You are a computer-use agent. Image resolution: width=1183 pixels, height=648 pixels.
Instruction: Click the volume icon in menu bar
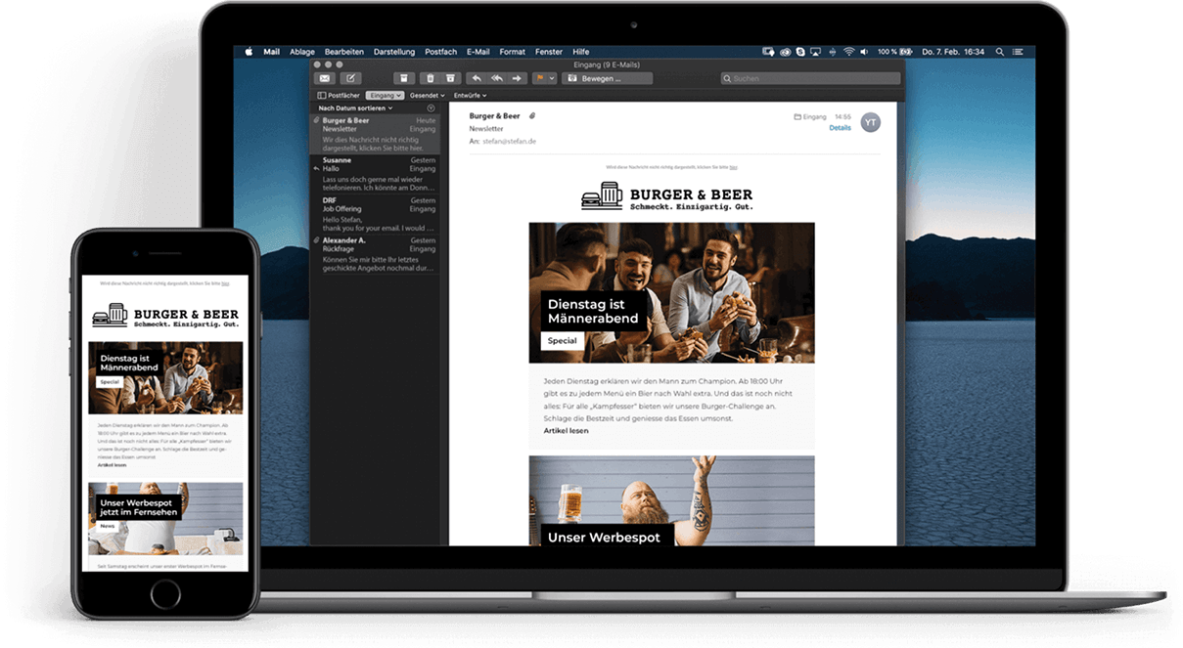coord(865,52)
